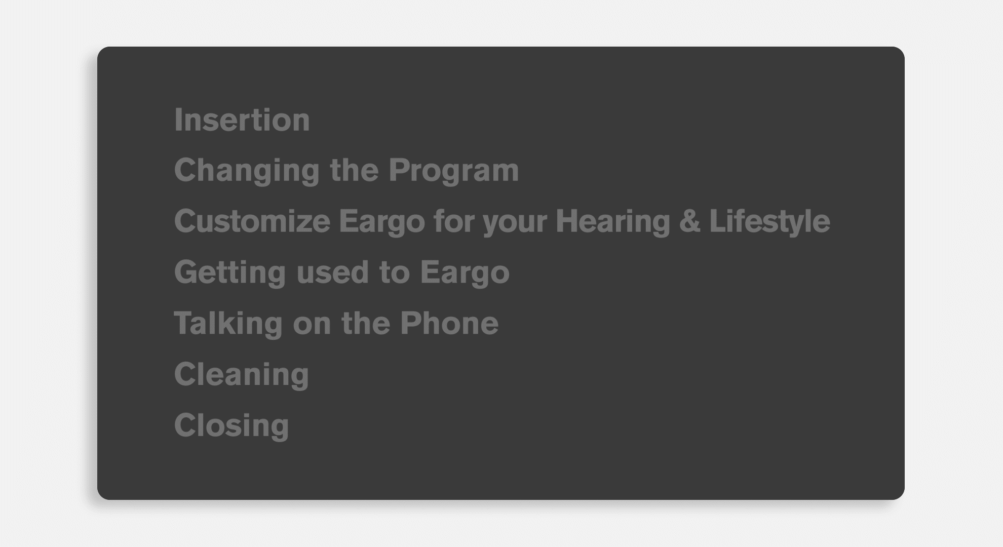Click the ampersand in Hearing & Lifestyle

pos(689,221)
